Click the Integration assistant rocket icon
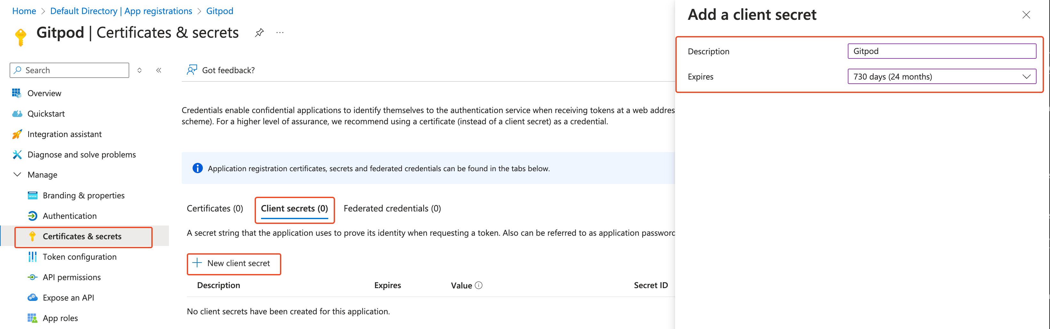This screenshot has width=1050, height=329. 17,134
